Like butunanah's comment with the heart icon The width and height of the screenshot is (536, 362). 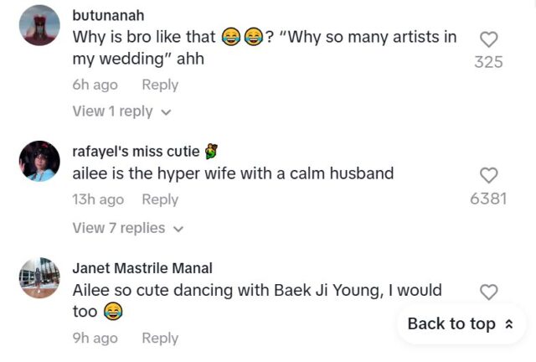tap(488, 39)
